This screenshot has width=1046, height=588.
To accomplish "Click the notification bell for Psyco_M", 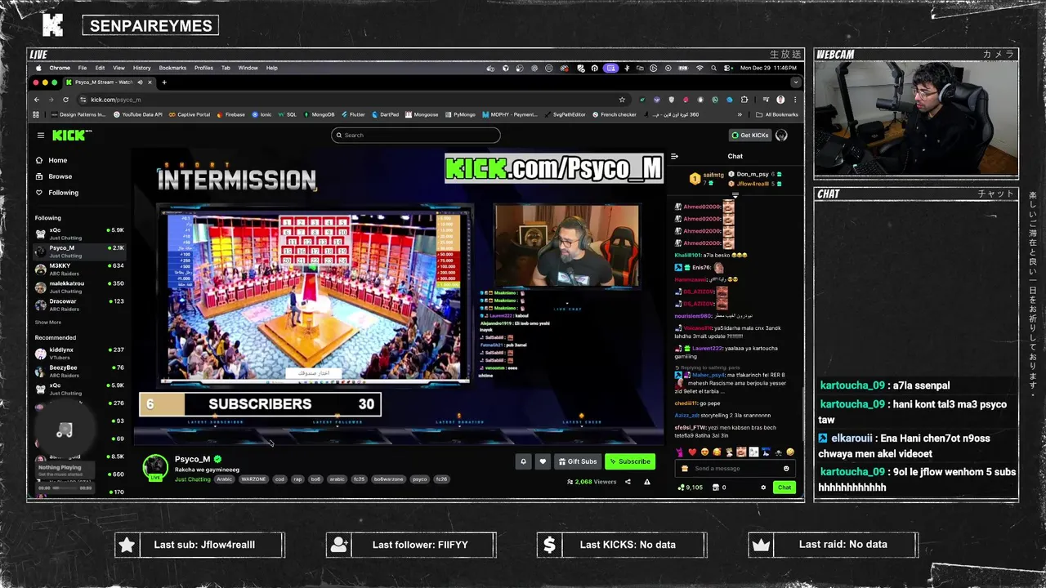I will (524, 461).
